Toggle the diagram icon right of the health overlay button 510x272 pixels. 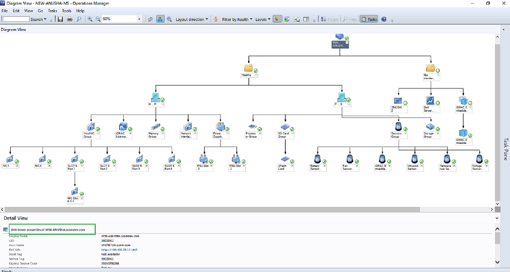point(287,19)
